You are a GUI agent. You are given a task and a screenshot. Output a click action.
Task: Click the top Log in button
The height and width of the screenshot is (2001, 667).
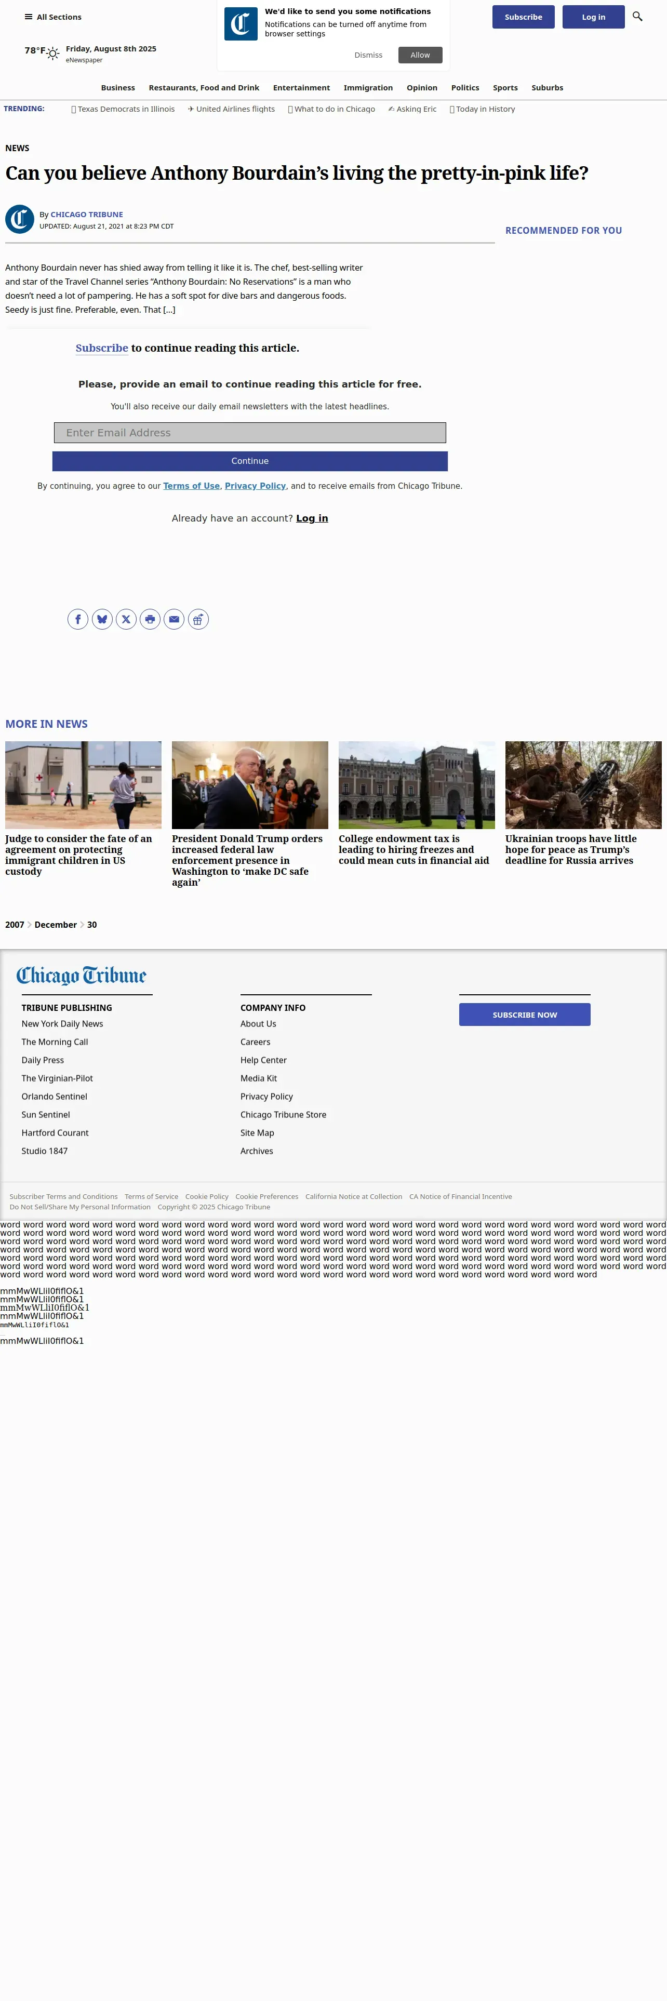pyautogui.click(x=593, y=17)
